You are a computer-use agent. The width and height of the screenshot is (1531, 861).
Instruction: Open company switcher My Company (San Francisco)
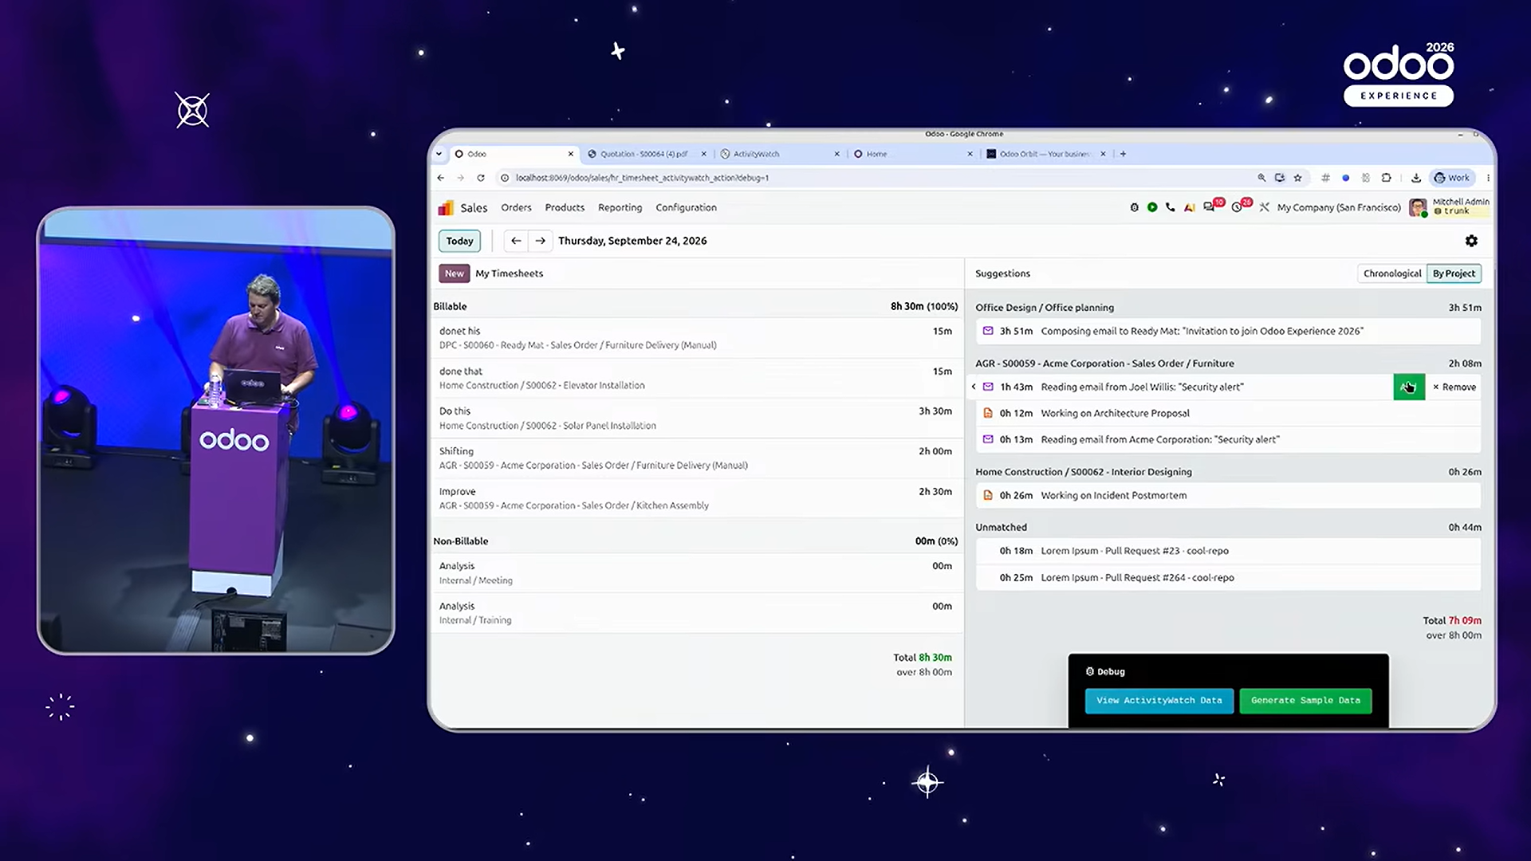[1339, 207]
